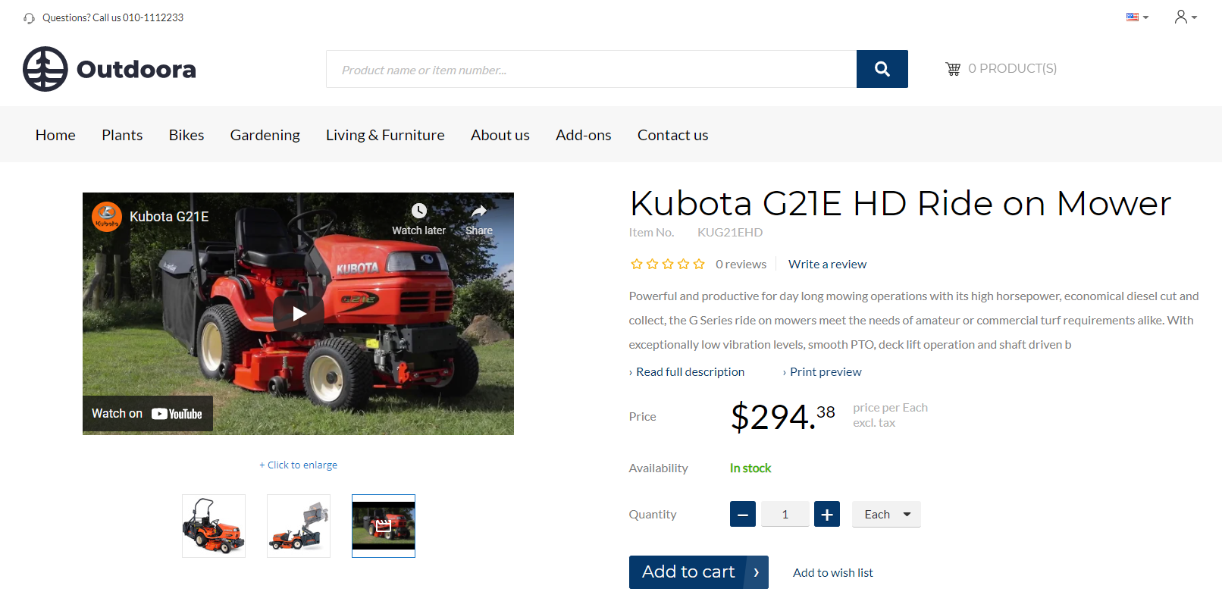The width and height of the screenshot is (1222, 595).
Task: Open the Each unit dropdown
Action: click(x=886, y=514)
